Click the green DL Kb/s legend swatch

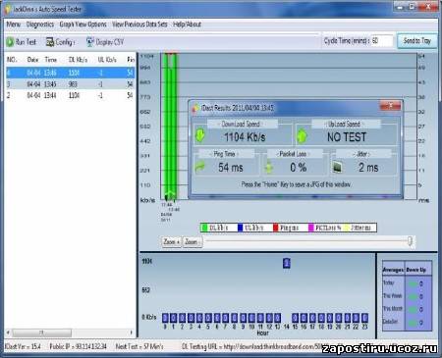(x=204, y=228)
